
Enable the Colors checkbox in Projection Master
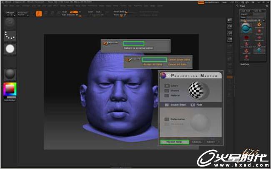[x=167, y=86]
